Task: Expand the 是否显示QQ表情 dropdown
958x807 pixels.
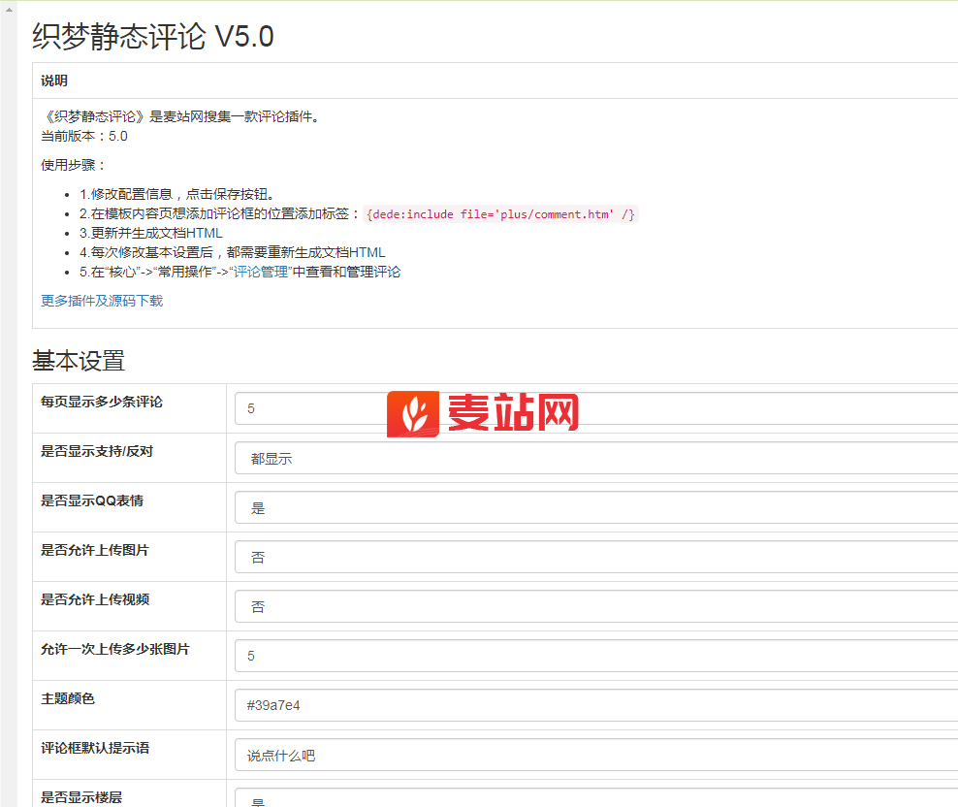Action: click(x=595, y=507)
